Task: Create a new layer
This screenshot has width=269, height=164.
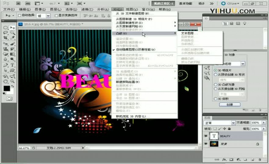Action: [x=253, y=159]
